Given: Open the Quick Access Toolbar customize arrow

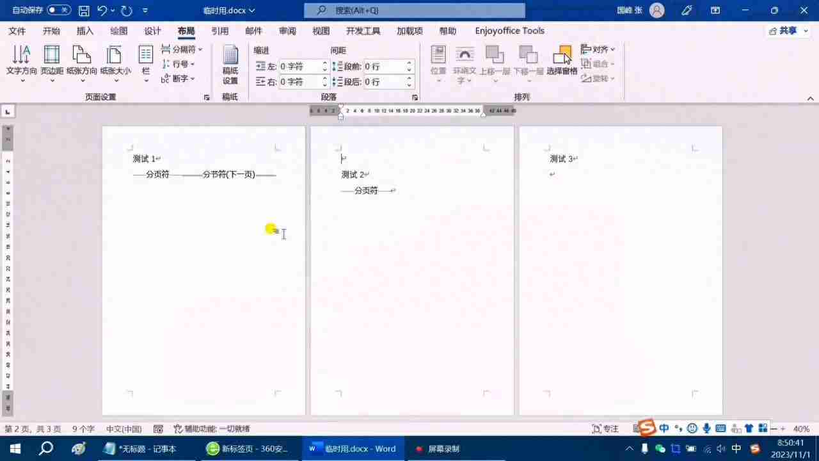Looking at the screenshot, I should pyautogui.click(x=145, y=10).
